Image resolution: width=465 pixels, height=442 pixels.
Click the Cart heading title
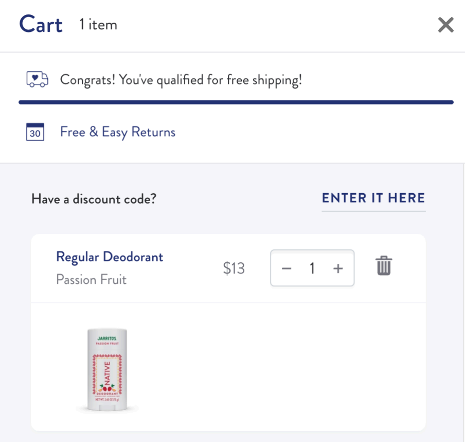click(x=41, y=25)
